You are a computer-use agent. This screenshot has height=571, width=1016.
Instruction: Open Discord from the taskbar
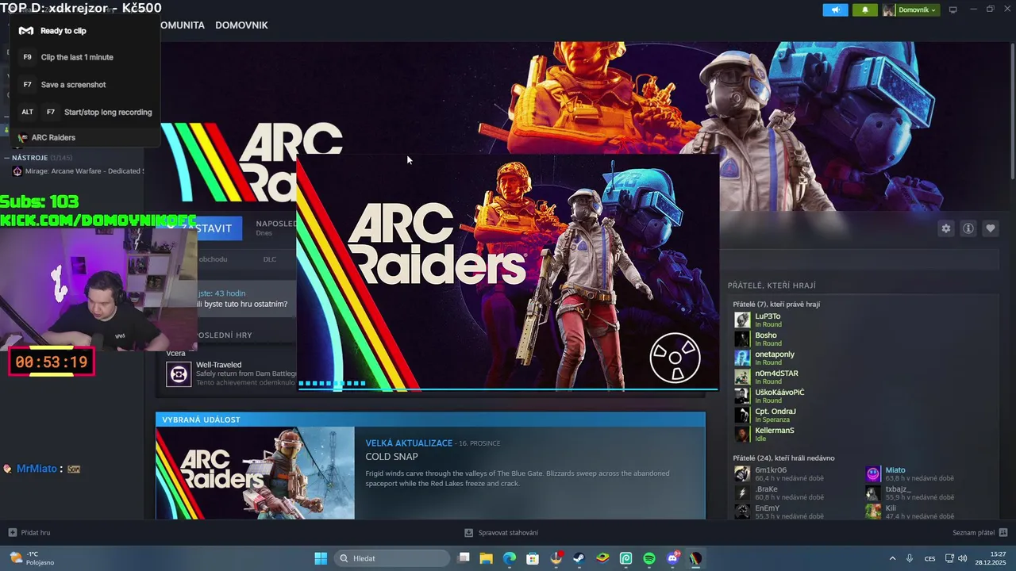click(673, 558)
